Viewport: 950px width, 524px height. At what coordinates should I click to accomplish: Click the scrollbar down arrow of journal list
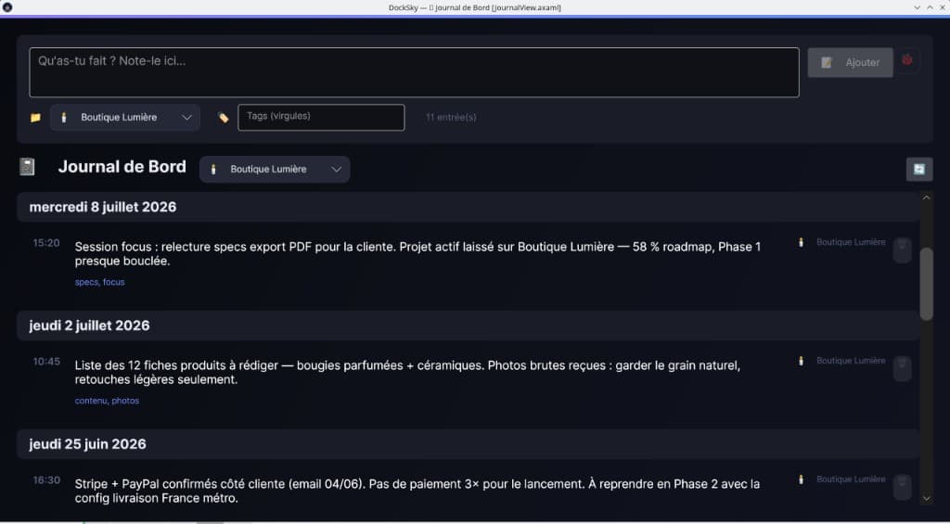(926, 499)
